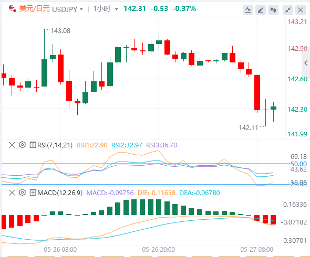Expand the USDJPY symbol dropdown
The height and width of the screenshot is (257, 310).
pyautogui.click(x=81, y=9)
